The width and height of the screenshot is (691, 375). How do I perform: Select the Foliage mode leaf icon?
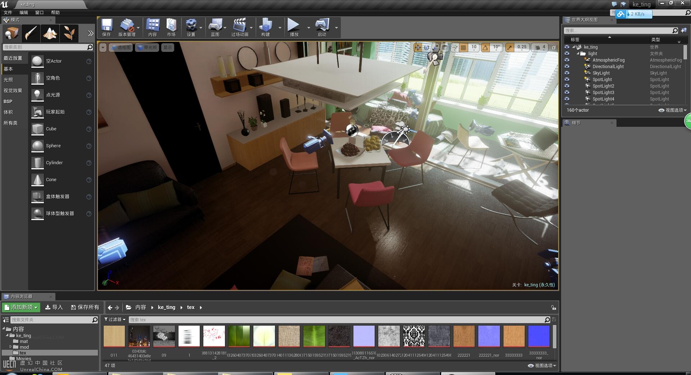point(69,33)
